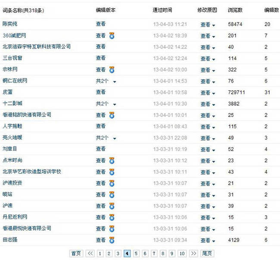
Task: Click the medal icon beside 丹尼派利网
Action: (x=112, y=217)
